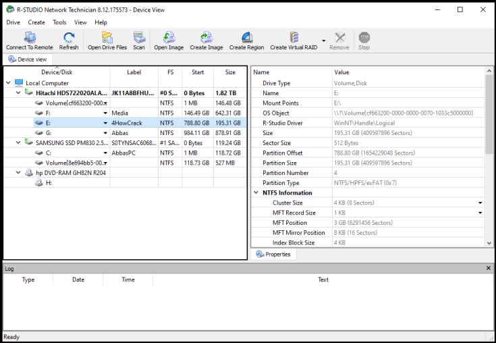Click the Create Image toolbar icon
This screenshot has width=496, height=343.
[206, 38]
